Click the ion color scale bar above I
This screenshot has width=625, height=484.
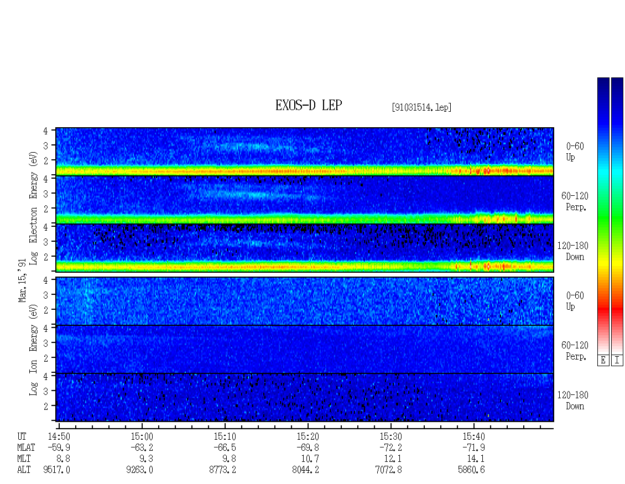click(617, 216)
